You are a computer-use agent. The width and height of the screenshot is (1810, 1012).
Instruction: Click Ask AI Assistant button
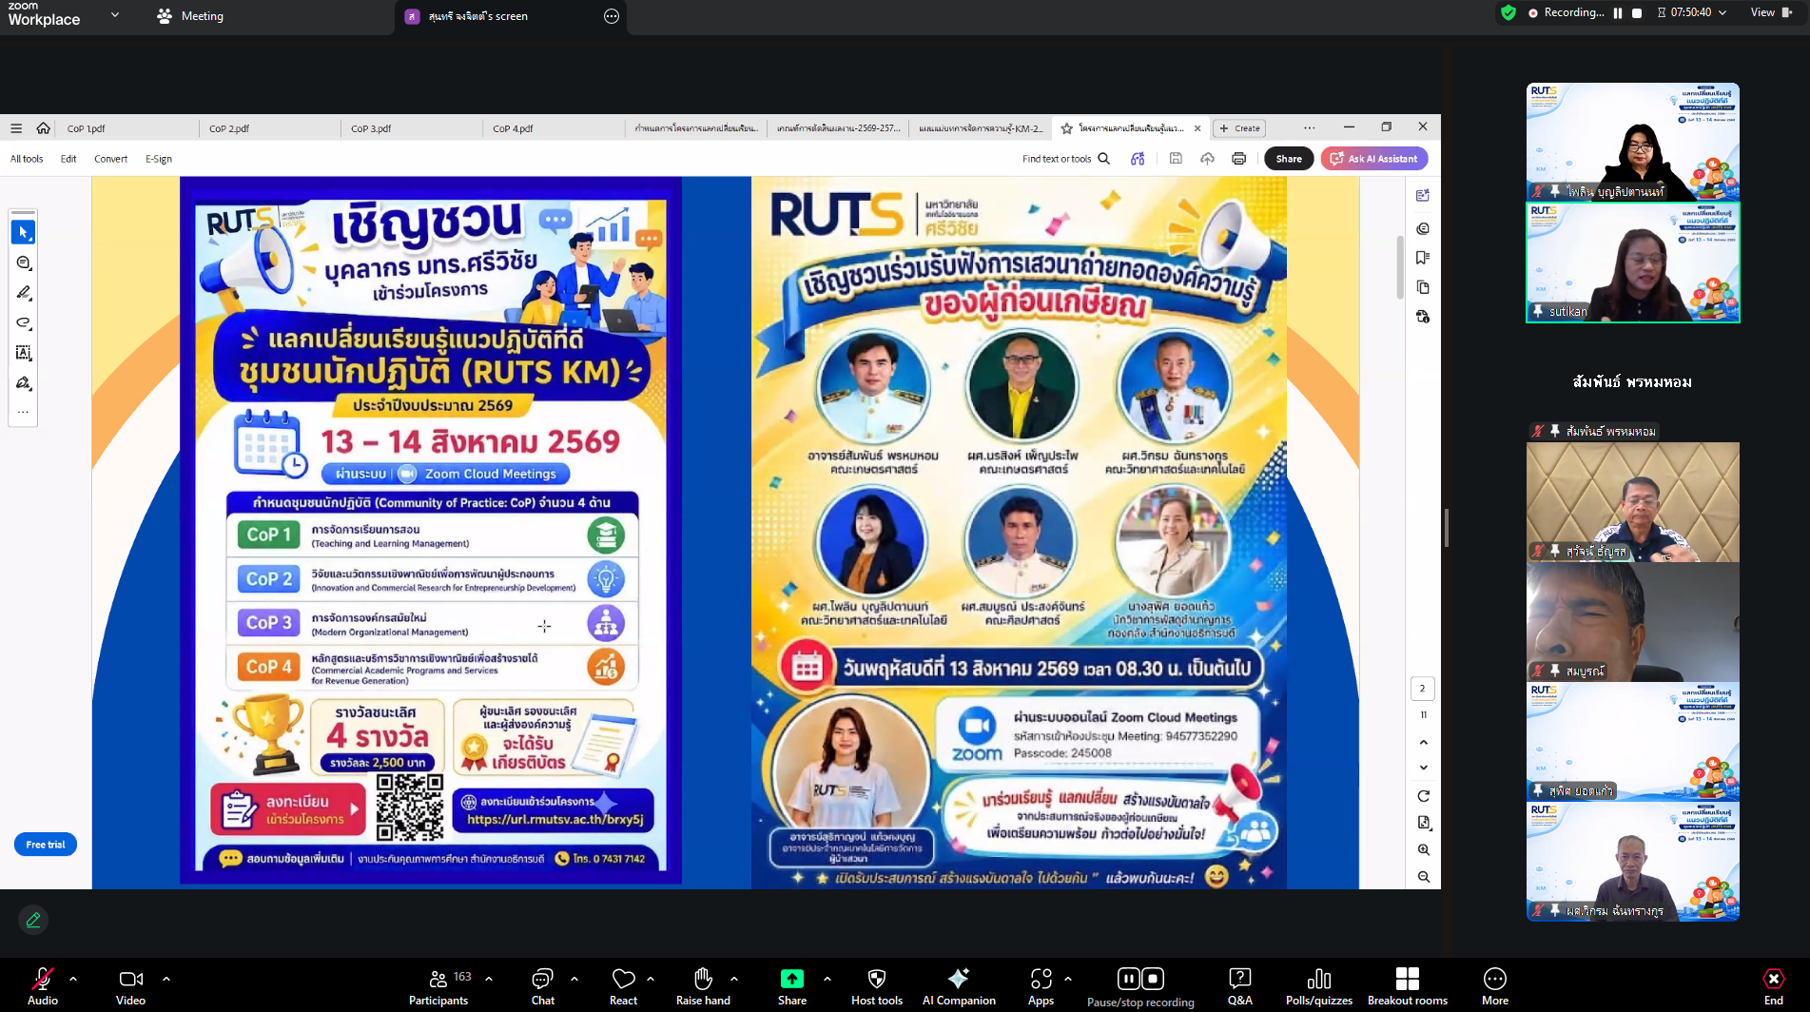click(1374, 159)
